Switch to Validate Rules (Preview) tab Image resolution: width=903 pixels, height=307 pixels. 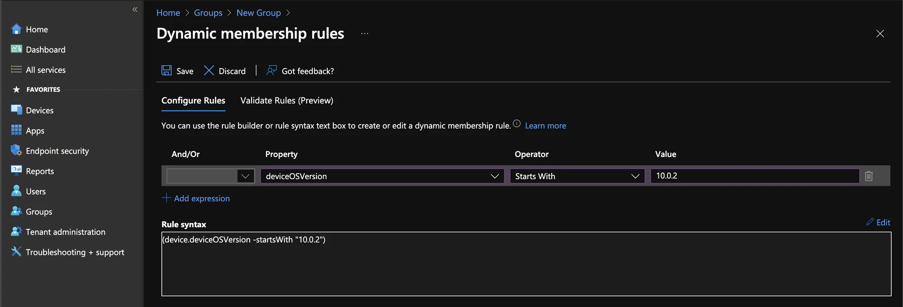coord(286,101)
